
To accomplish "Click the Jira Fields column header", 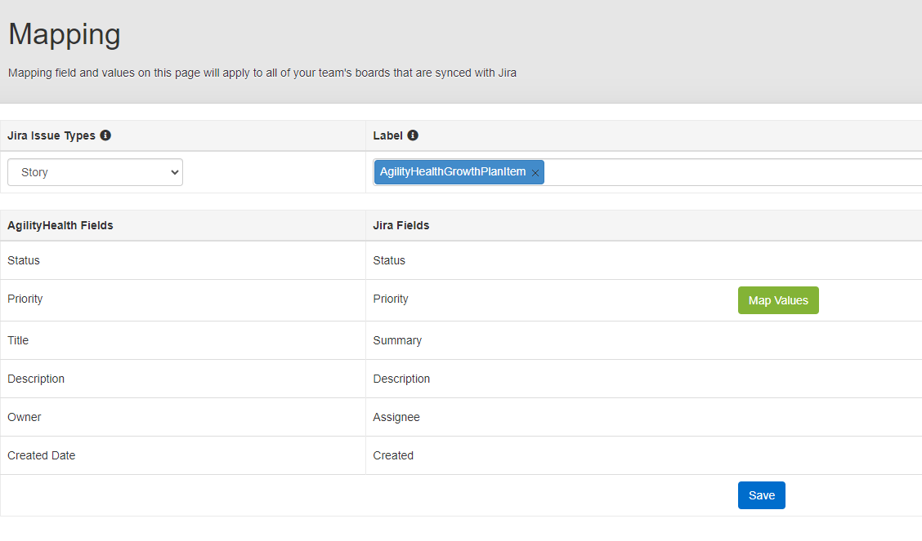I will [x=401, y=225].
